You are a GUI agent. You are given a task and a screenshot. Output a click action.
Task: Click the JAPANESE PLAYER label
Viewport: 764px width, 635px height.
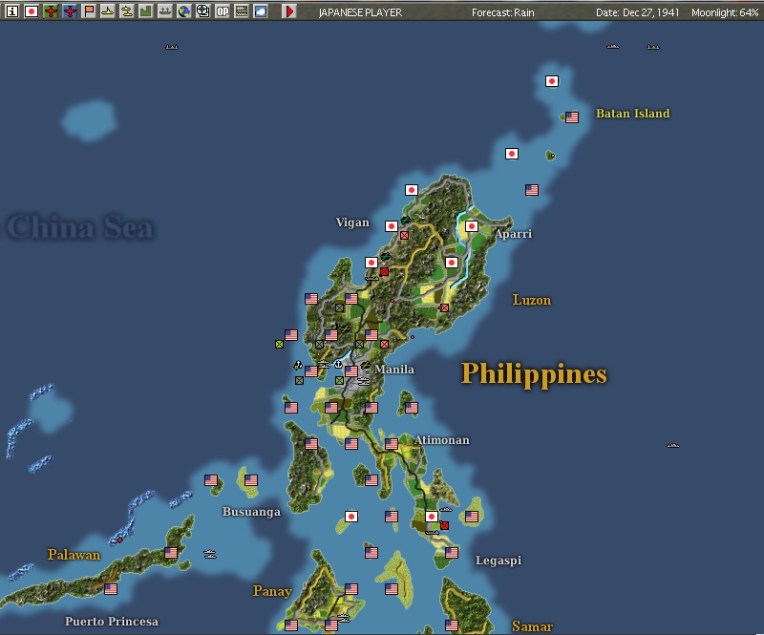point(361,12)
